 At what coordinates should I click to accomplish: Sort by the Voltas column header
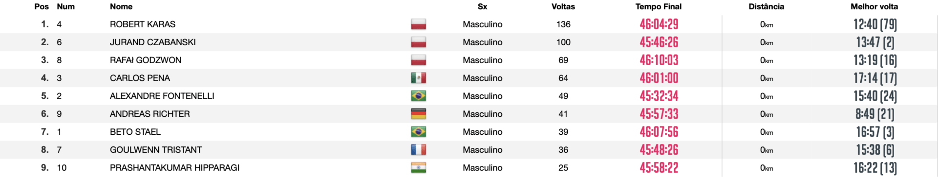click(563, 7)
